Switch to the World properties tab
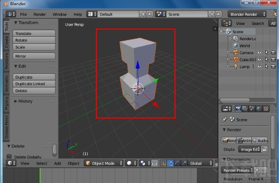279x183 pixels. (x=259, y=109)
